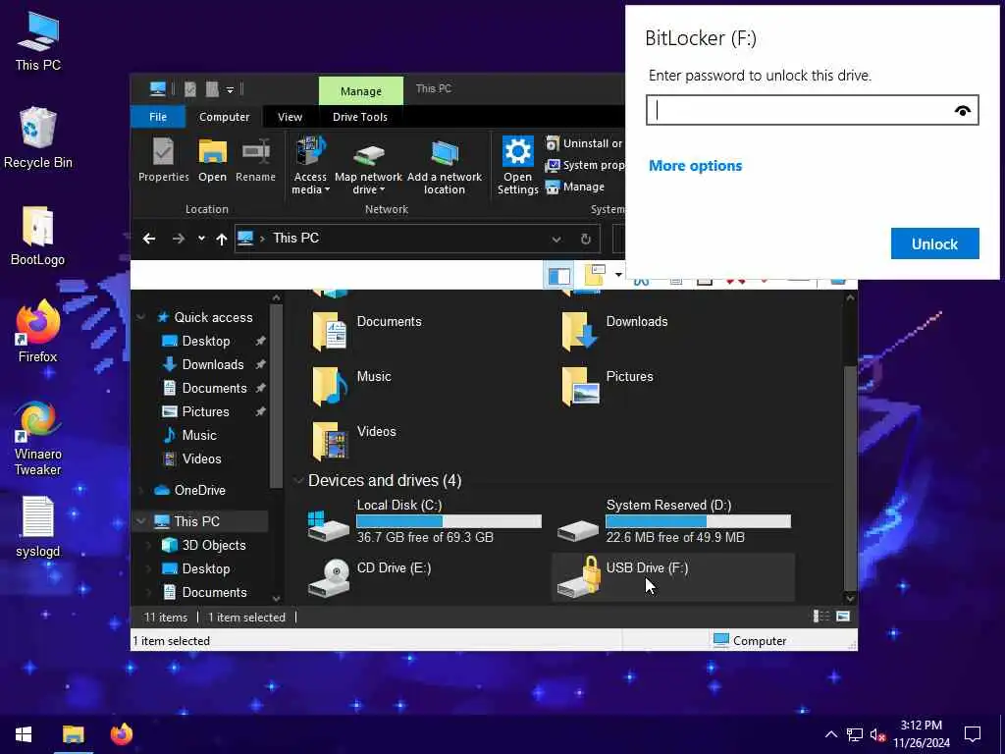Click the BitLocker password field
Image resolution: width=1005 pixels, height=754 pixels.
(x=812, y=110)
